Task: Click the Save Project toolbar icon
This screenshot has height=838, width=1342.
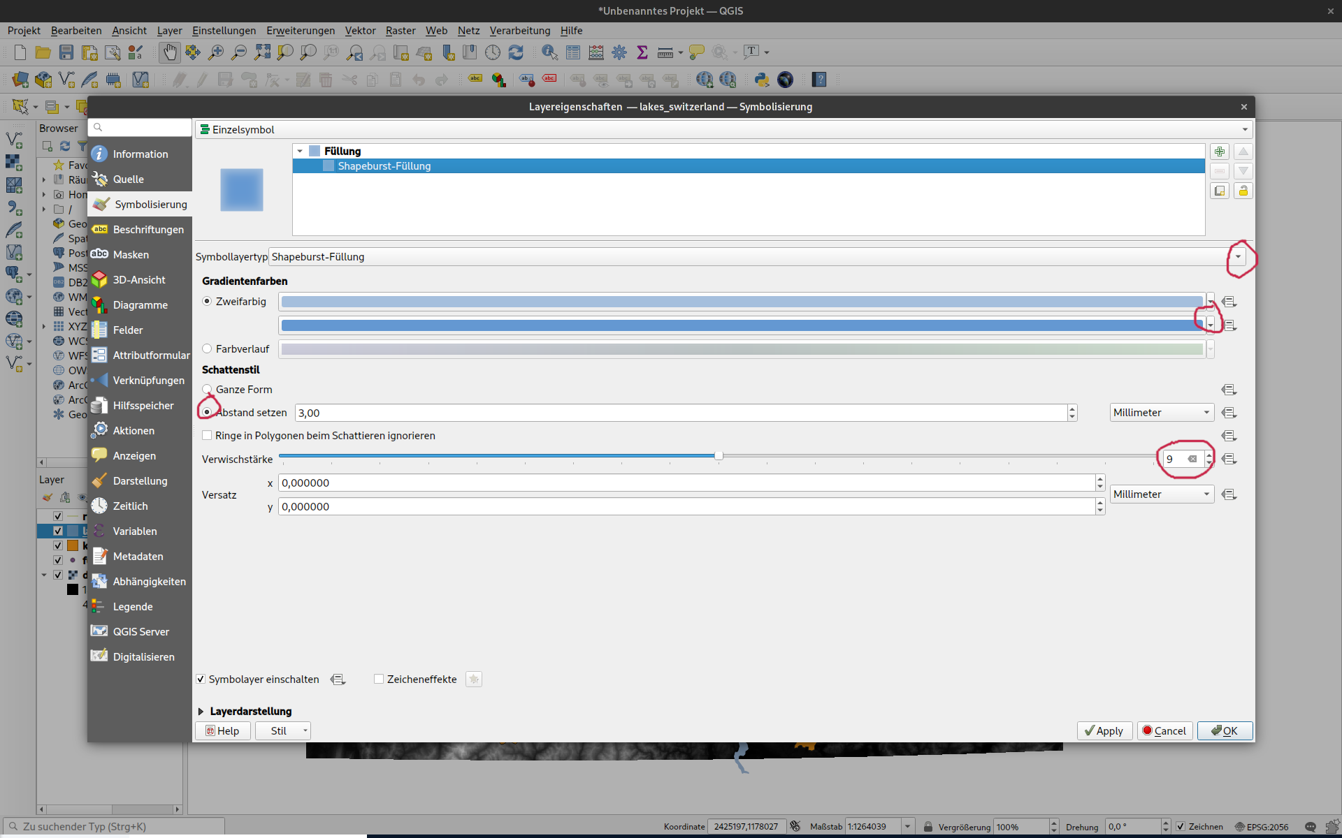Action: pos(66,52)
